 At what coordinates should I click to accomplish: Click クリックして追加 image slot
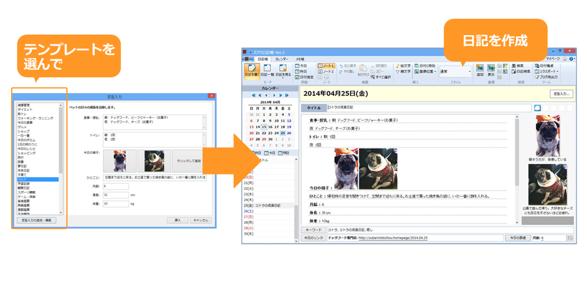point(190,161)
